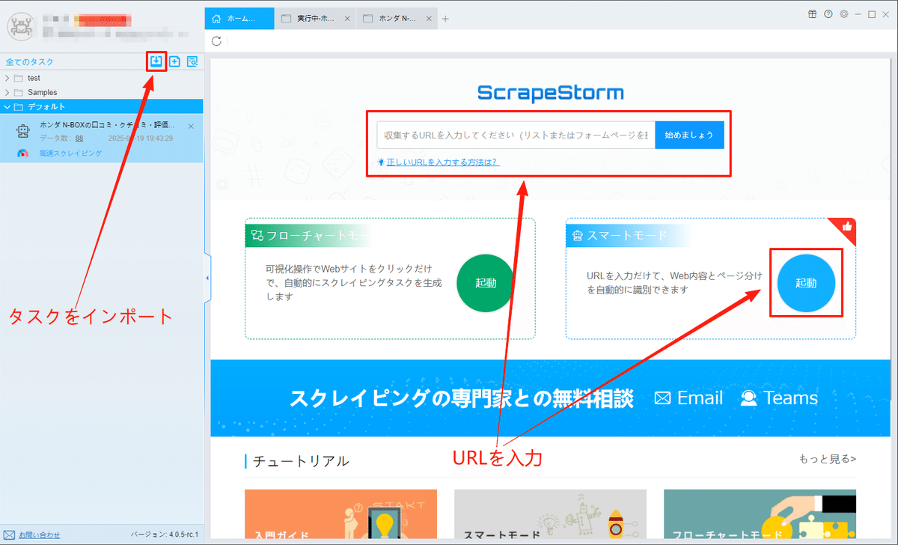Expand the Samples folder
898x545 pixels.
tap(7, 92)
